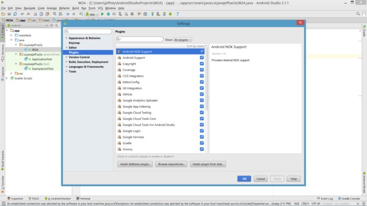Viewport: 367px width, 206px height.
Task: Open the Android Monitor tool tab
Action: click(x=58, y=199)
